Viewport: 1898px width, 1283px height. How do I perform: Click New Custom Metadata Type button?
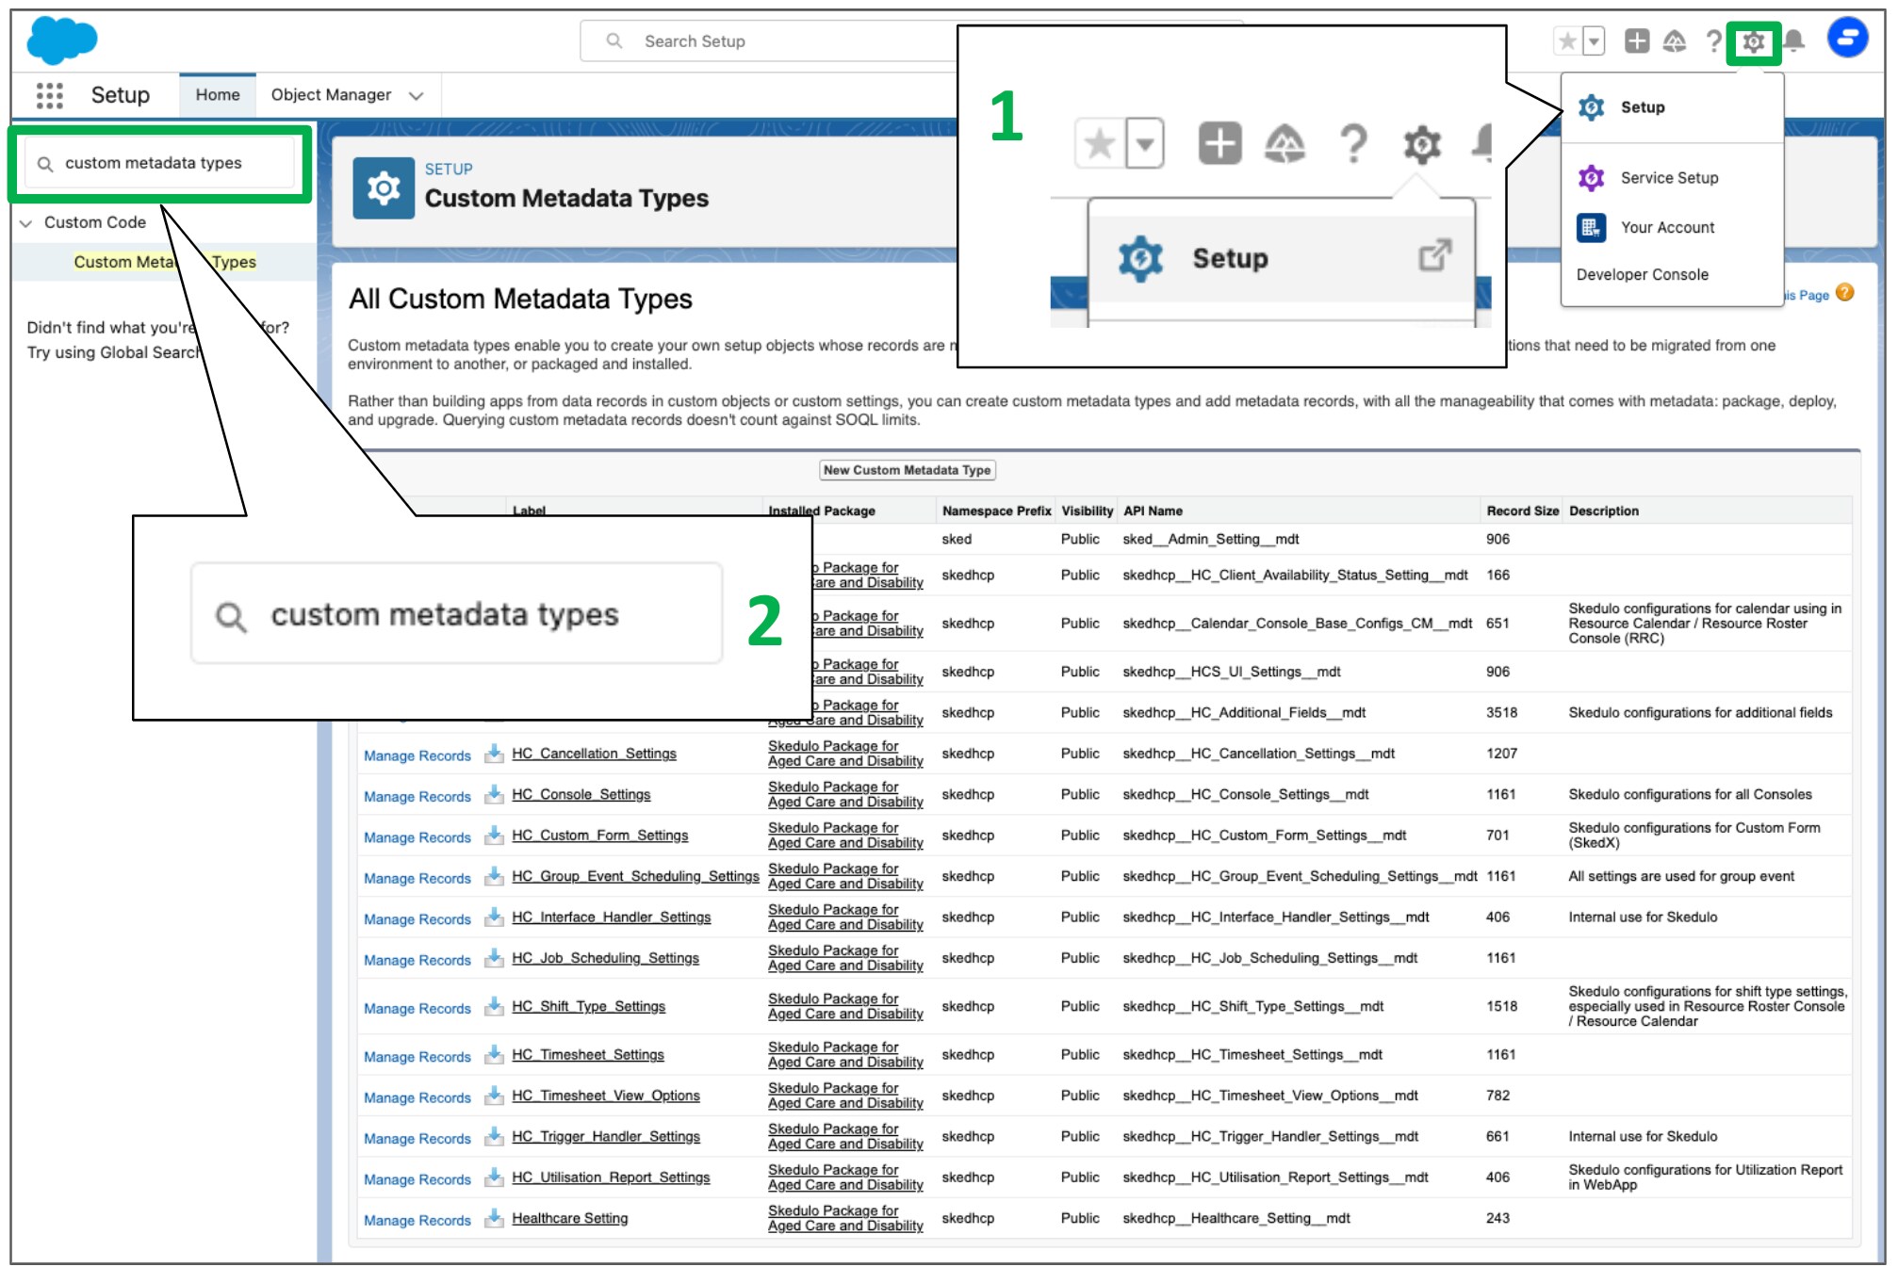click(907, 470)
